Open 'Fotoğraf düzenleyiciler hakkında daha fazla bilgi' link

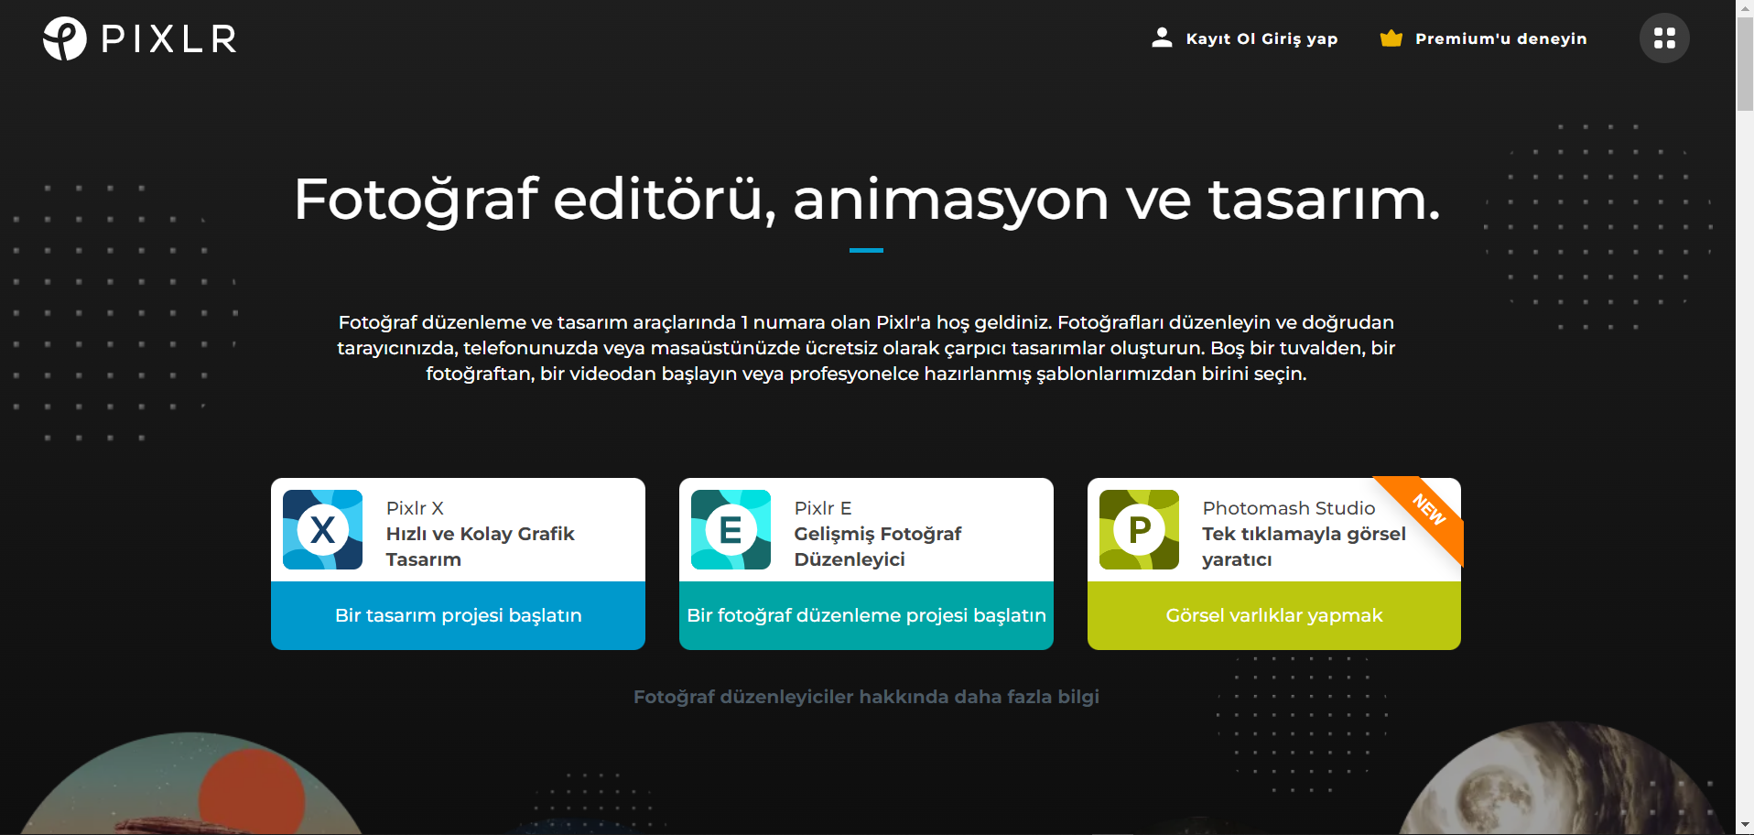click(866, 697)
